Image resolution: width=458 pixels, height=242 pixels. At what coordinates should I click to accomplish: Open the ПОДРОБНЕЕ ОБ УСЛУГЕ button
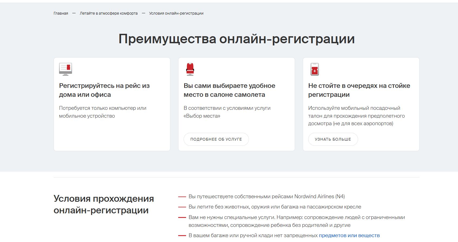point(216,139)
